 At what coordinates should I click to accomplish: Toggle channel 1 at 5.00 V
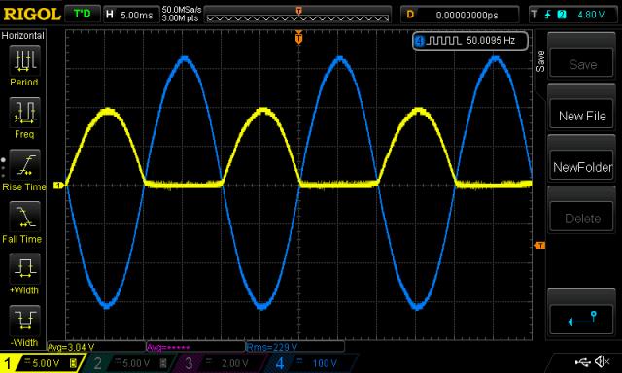42,363
